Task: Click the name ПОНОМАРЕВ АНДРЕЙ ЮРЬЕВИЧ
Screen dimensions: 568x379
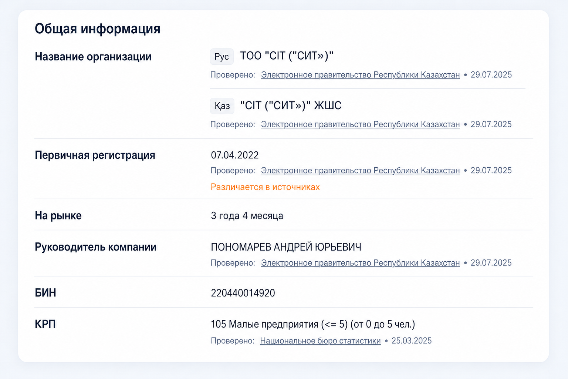Action: tap(286, 247)
